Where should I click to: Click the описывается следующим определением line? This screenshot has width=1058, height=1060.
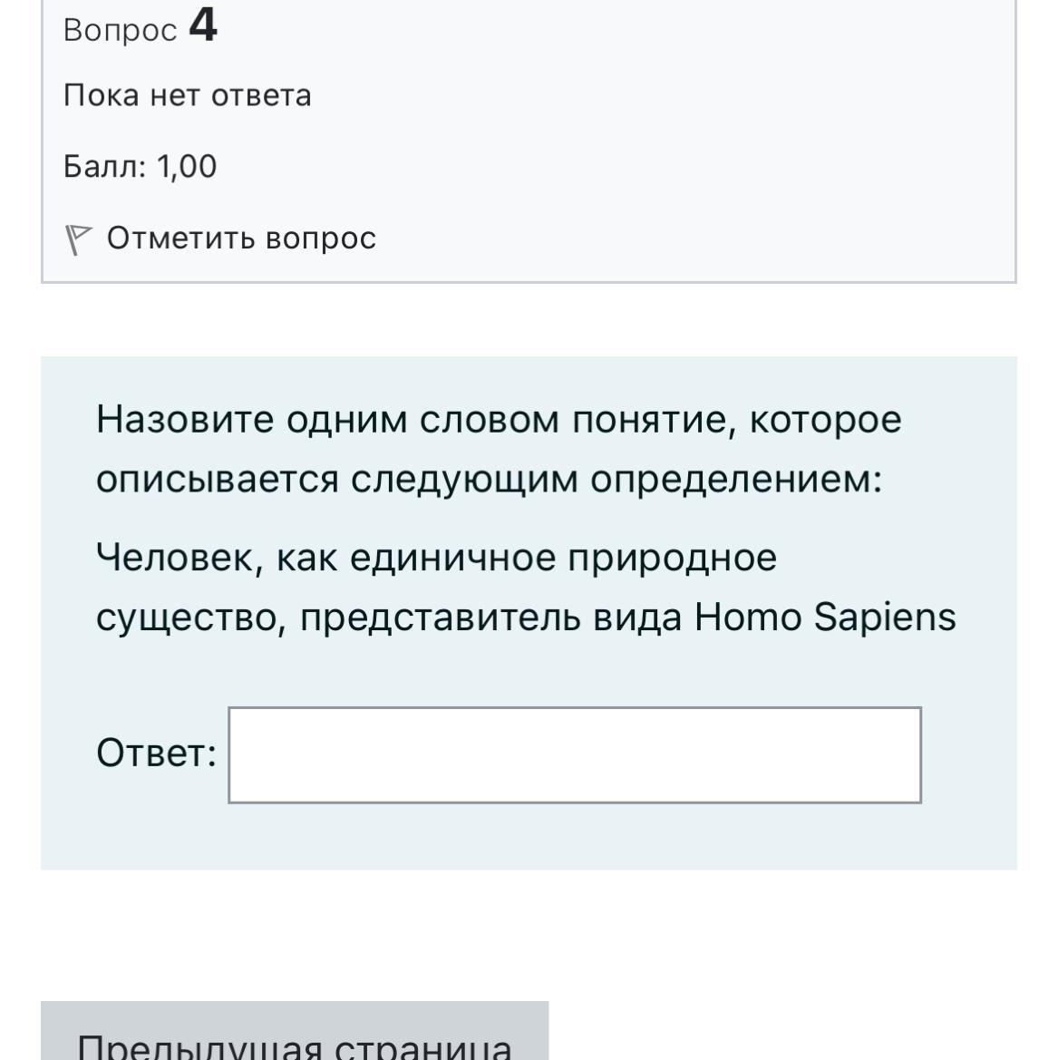pyautogui.click(x=490, y=480)
